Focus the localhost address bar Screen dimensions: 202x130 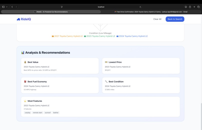pyautogui.click(x=101, y=7)
